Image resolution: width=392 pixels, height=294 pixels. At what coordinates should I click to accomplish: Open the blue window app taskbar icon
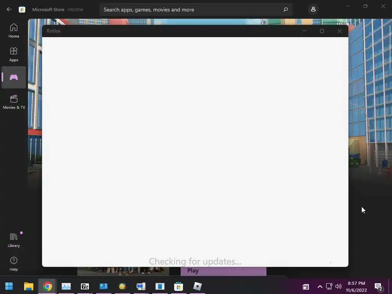160,286
